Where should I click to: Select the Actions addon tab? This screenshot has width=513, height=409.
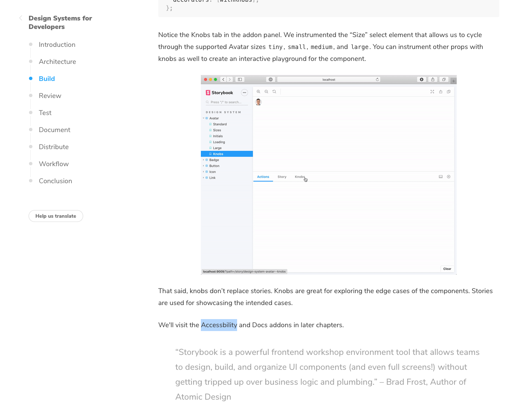click(x=263, y=177)
